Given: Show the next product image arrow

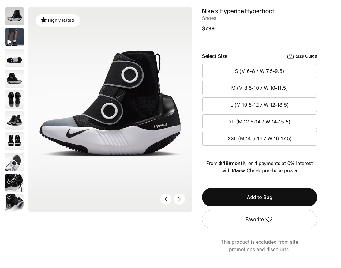Looking at the screenshot, I should [179, 199].
